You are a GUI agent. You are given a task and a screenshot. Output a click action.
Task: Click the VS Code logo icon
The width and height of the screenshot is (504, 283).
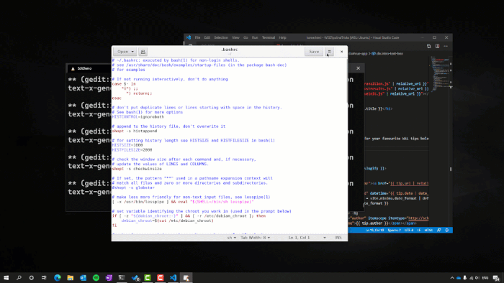coord(189,37)
